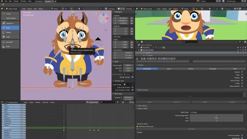
Task: Click the eyedropper icon below the top menu
Action: [3, 5]
